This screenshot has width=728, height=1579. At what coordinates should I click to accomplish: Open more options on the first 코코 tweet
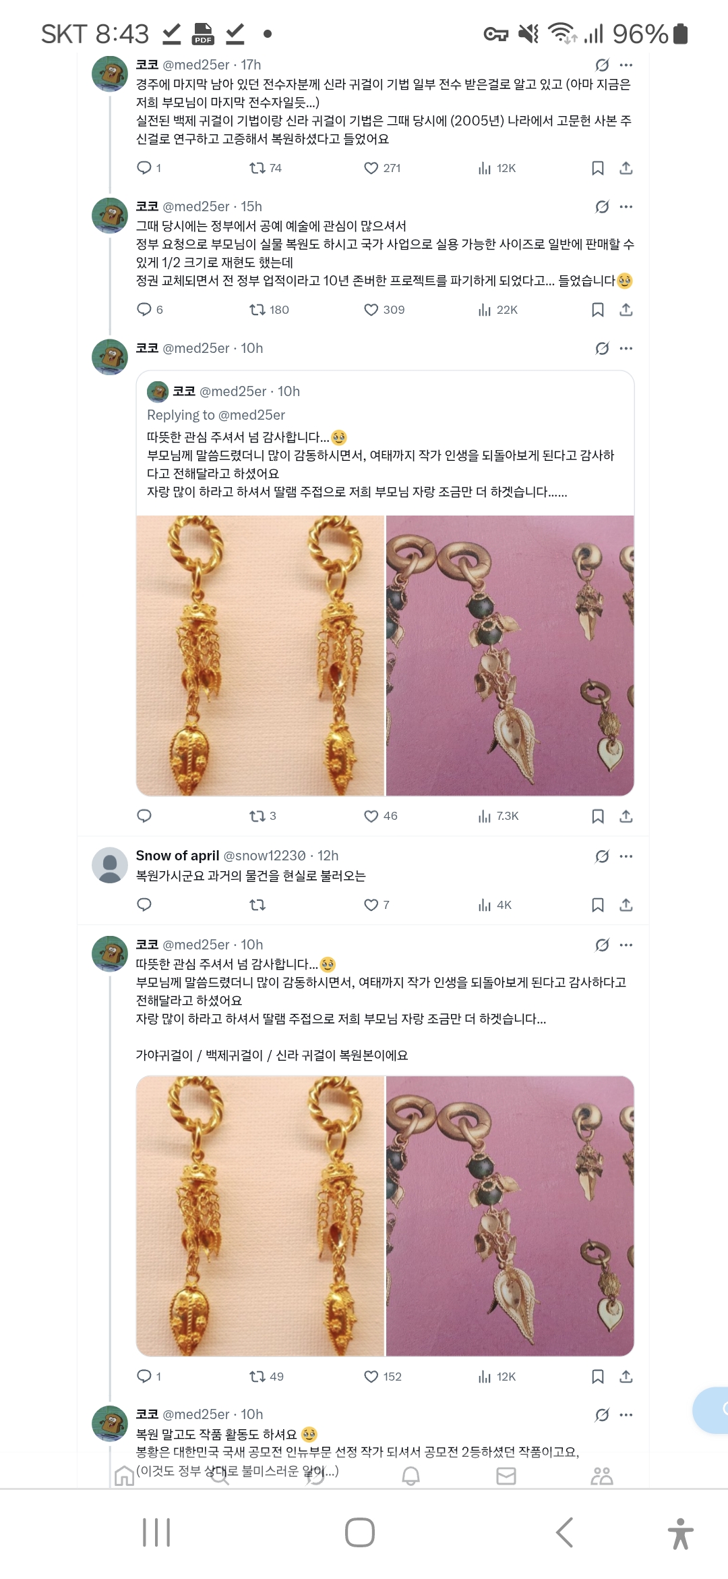626,65
